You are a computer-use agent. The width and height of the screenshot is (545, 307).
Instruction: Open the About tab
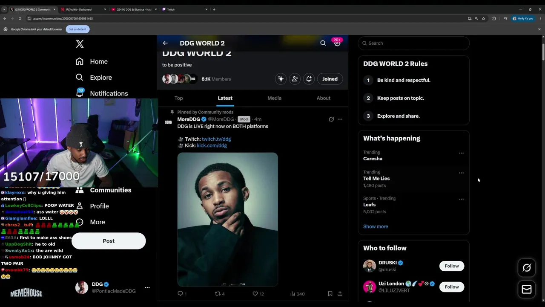324,98
